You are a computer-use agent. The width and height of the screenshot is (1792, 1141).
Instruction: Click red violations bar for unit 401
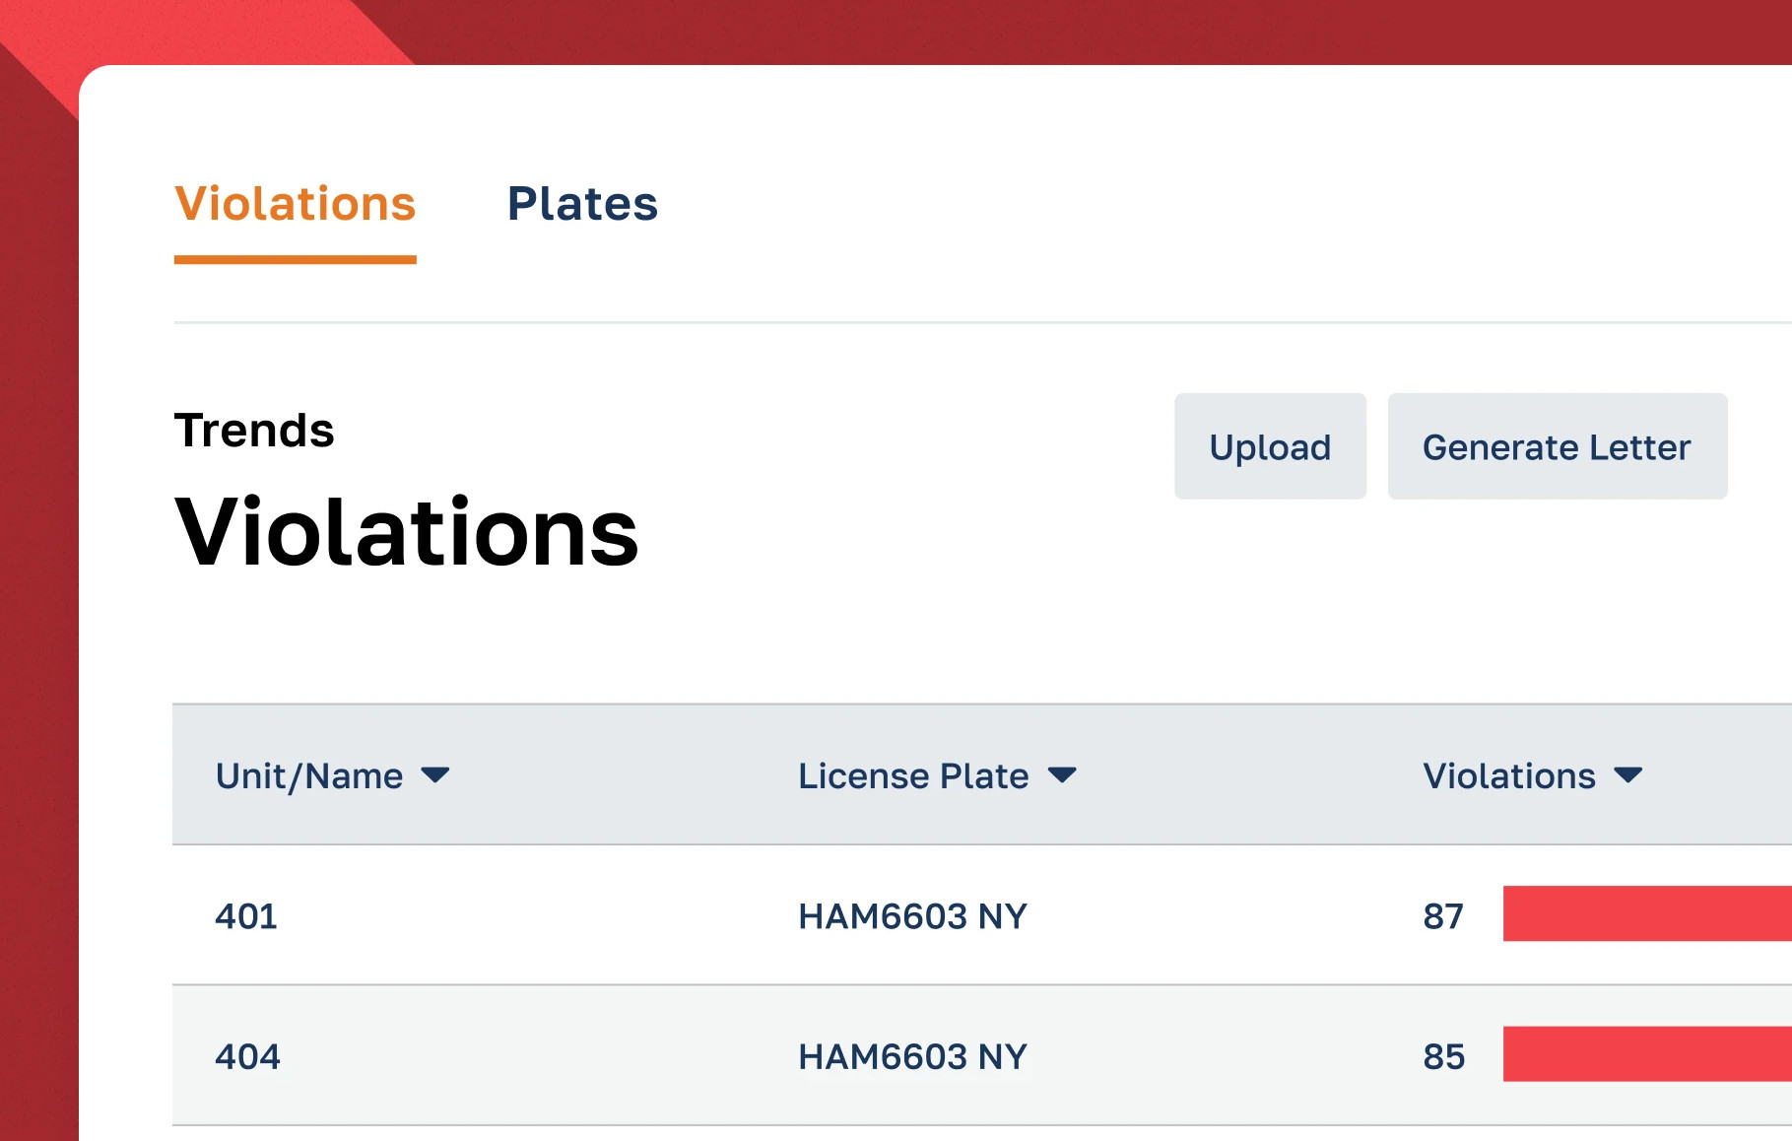(x=1645, y=913)
